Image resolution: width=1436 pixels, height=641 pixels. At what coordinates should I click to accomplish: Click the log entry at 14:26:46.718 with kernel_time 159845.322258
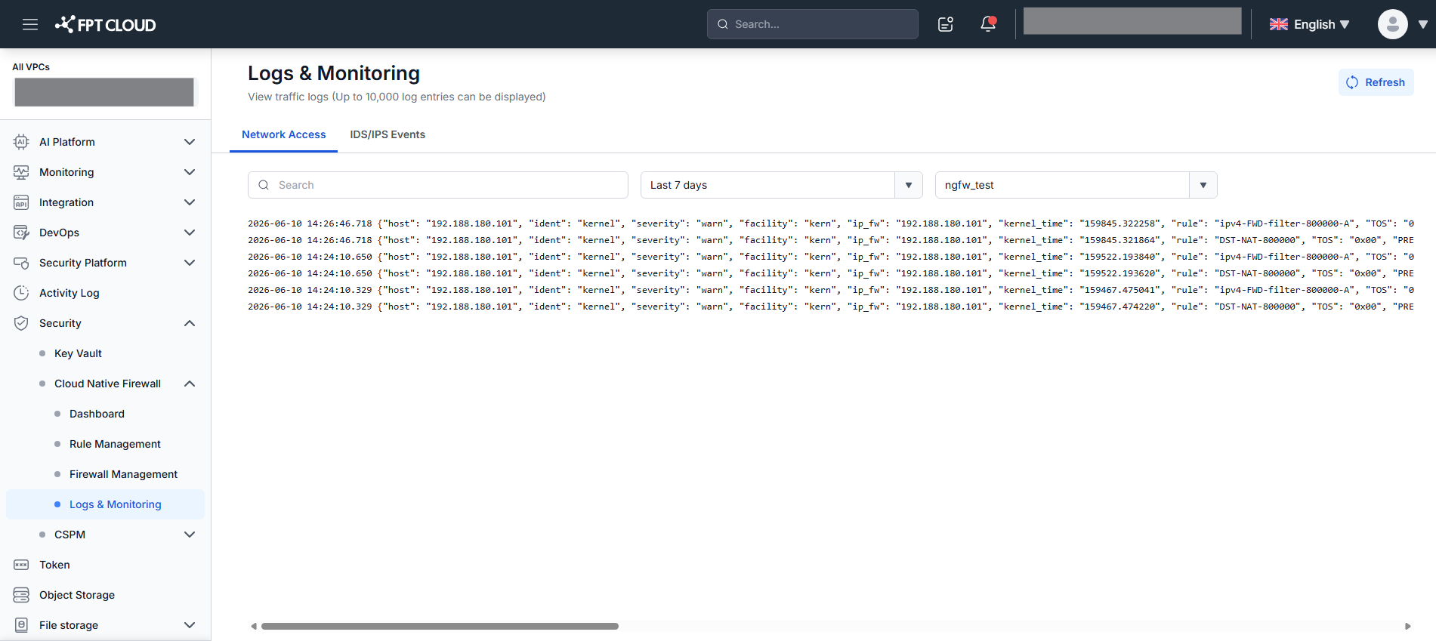(831, 223)
